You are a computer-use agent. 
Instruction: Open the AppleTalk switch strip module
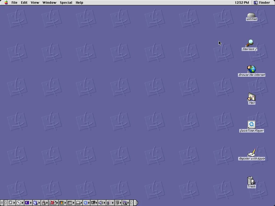click(x=12, y=203)
